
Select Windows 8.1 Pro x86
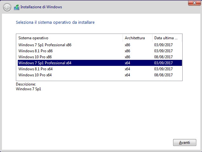point(100,51)
